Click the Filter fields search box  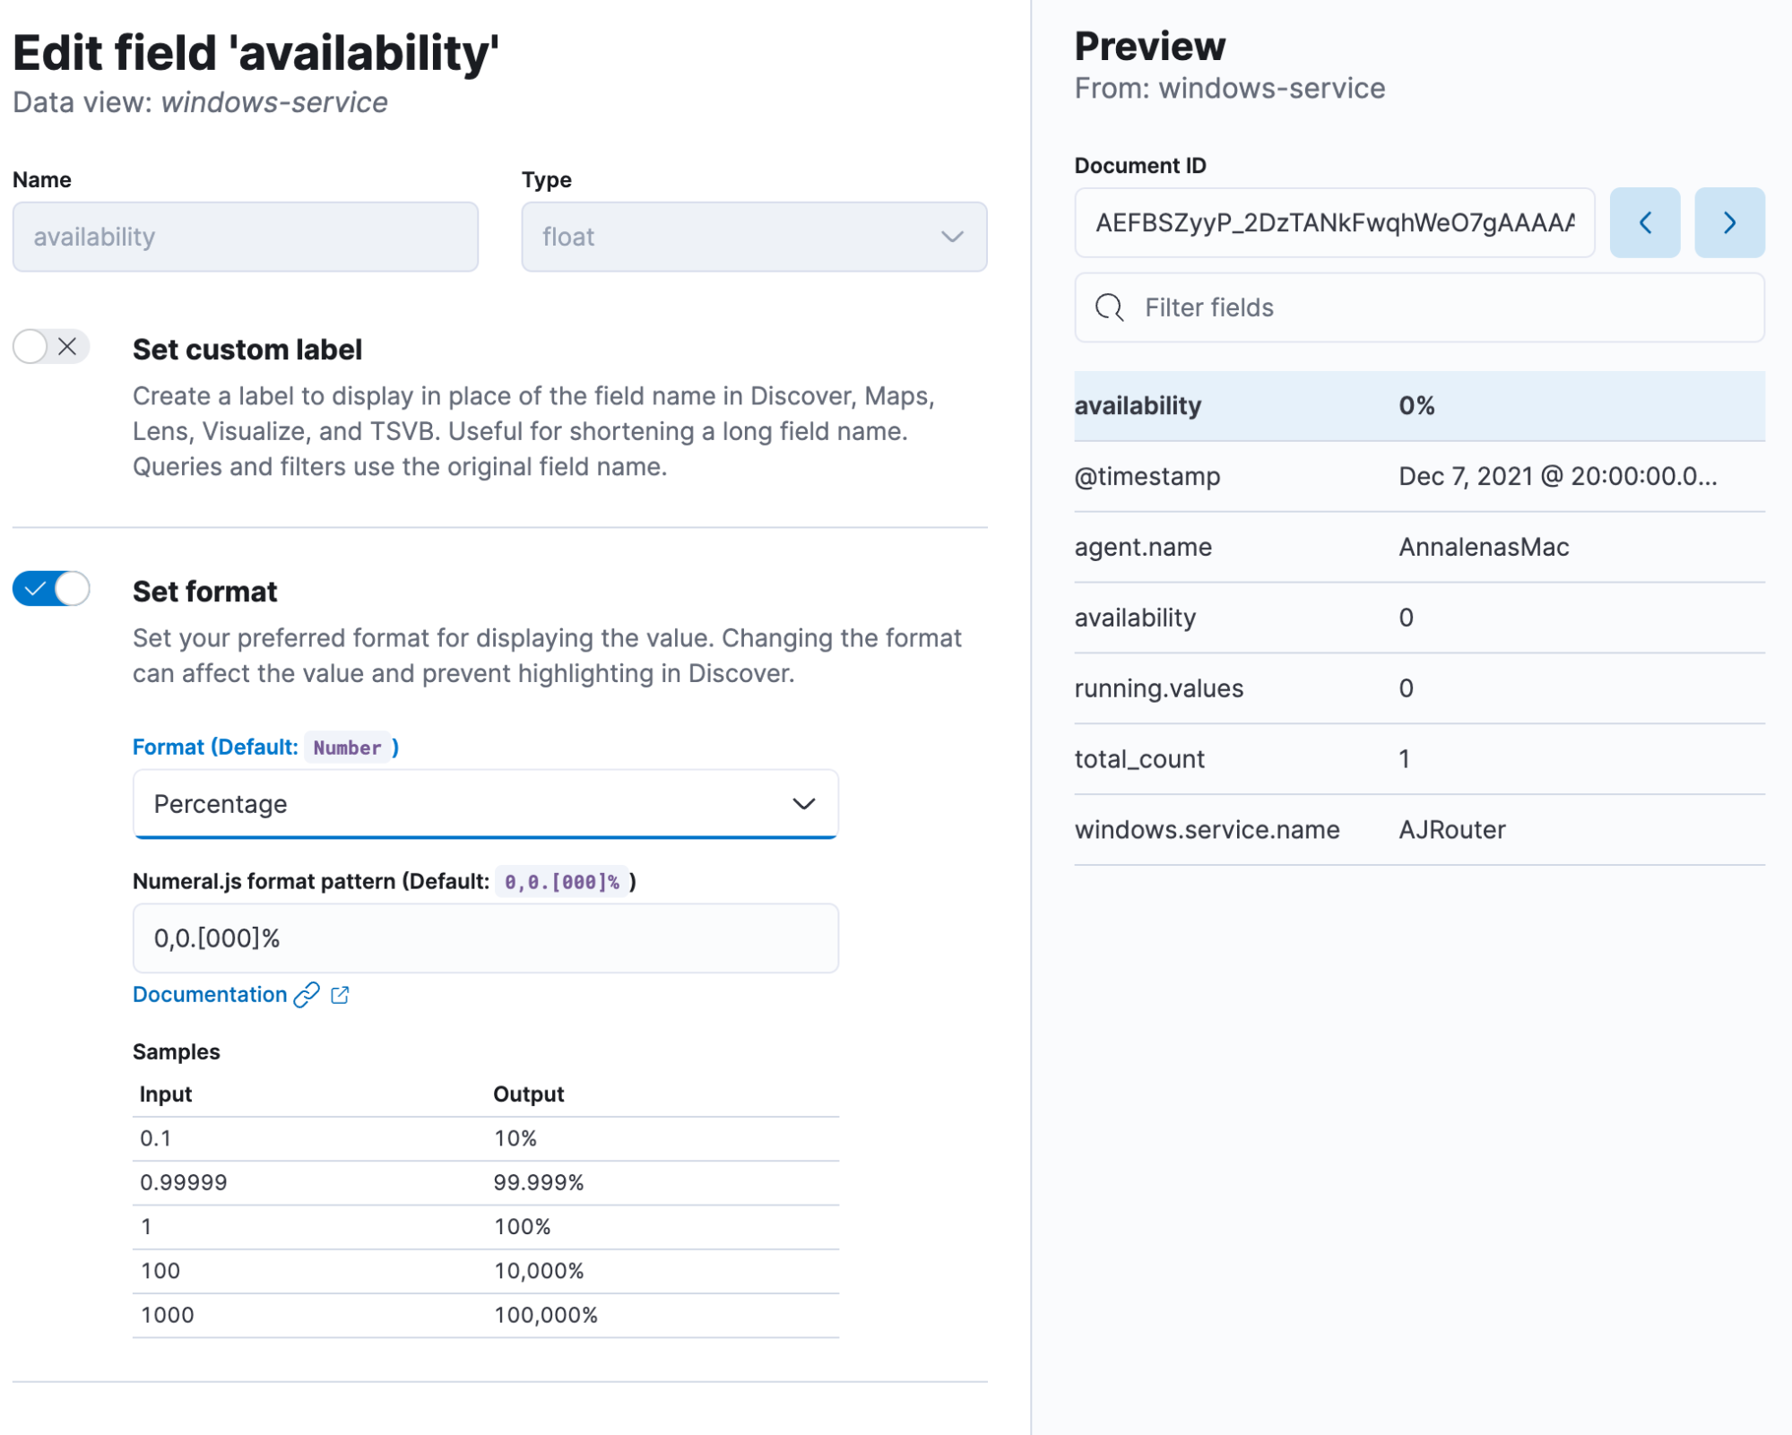[1434, 307]
